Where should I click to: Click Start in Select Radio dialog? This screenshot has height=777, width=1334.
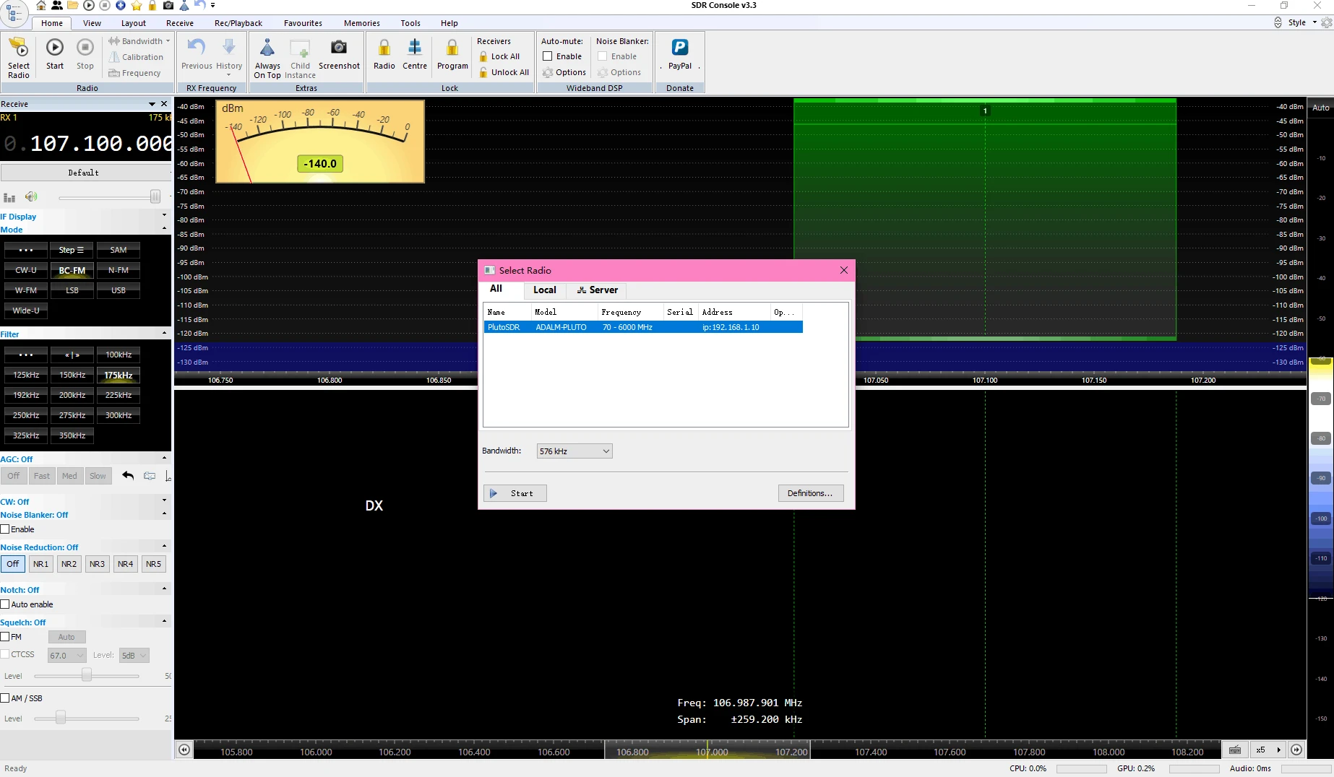click(x=515, y=493)
